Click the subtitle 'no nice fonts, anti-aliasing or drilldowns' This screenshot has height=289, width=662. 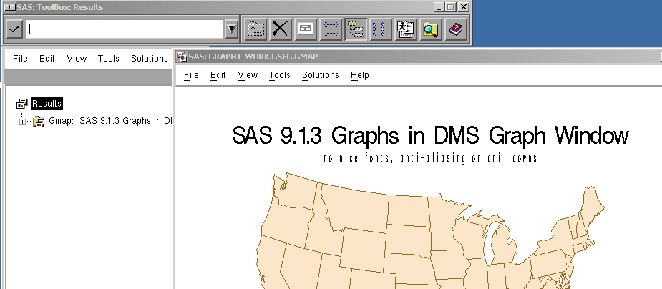tap(430, 158)
